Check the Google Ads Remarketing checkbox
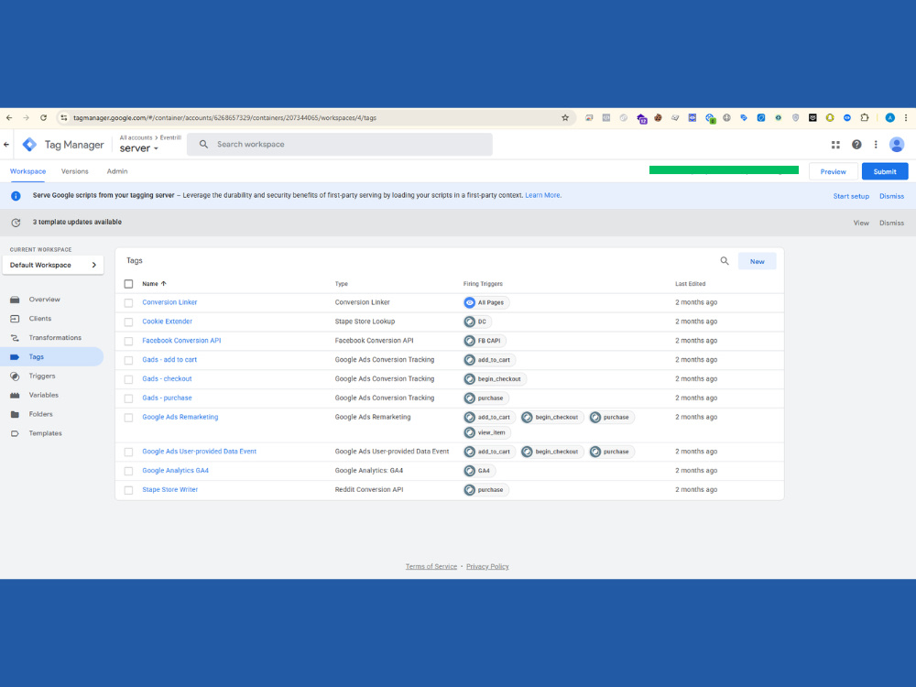 pyautogui.click(x=128, y=418)
